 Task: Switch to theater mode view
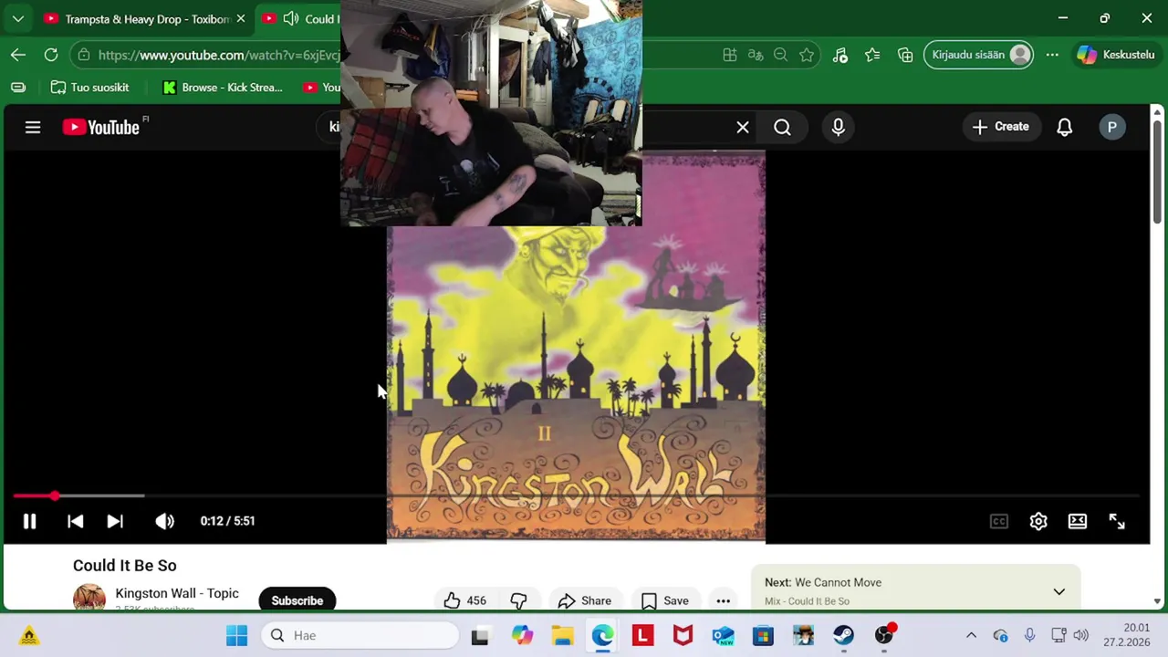point(1078,521)
